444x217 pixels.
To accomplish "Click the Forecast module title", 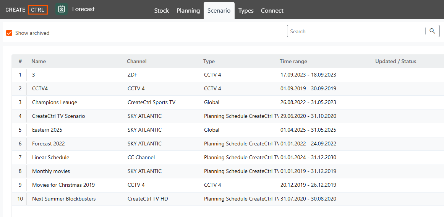I will 83,9.
